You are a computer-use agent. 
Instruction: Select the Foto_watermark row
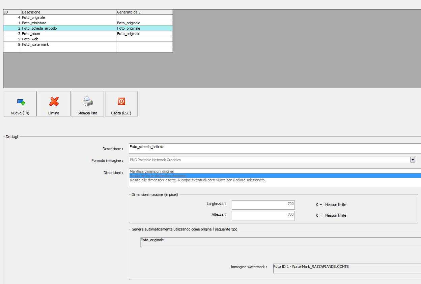click(88, 44)
